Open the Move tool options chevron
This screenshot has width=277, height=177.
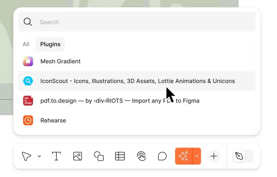(x=39, y=156)
